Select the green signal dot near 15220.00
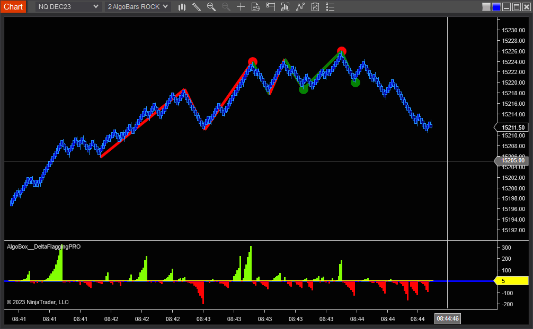Image resolution: width=533 pixels, height=329 pixels. pyautogui.click(x=355, y=83)
